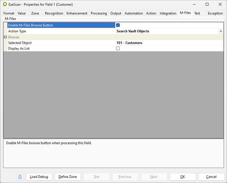
Task: Open the Automation tab
Action: (133, 13)
